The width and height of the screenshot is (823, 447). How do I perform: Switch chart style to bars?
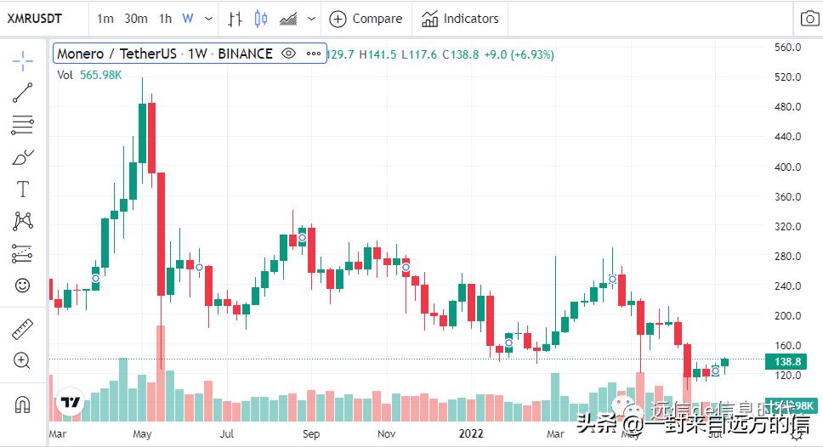tap(236, 19)
